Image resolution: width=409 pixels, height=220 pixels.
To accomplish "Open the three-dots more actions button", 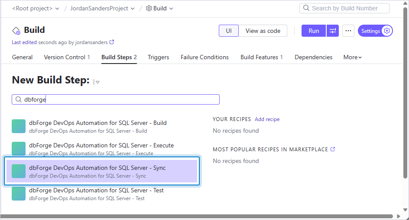I will click(x=348, y=31).
